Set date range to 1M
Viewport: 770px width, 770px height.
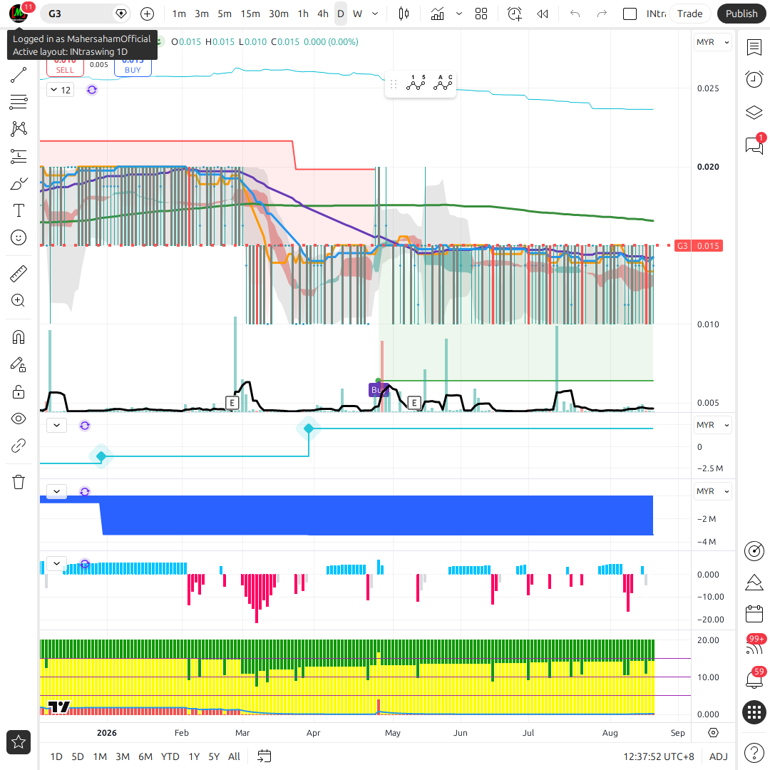[100, 756]
